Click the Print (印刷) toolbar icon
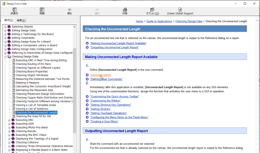The image size is (260, 153). 125,10
